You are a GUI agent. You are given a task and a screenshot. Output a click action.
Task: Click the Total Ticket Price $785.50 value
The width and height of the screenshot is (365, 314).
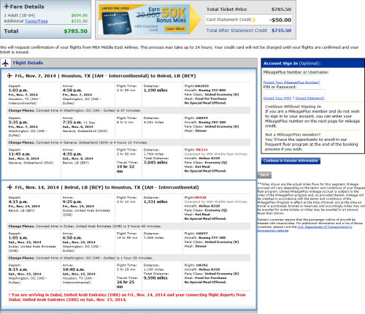pos(281,9)
